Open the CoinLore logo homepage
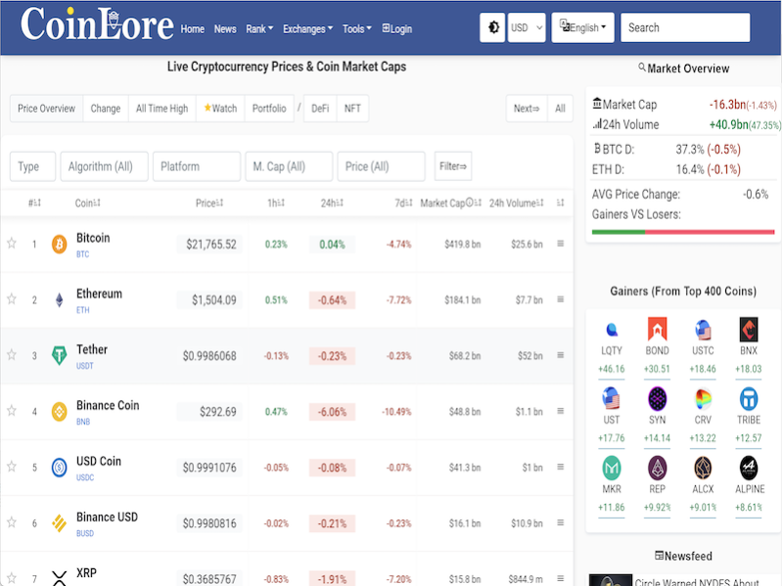The width and height of the screenshot is (782, 586). click(x=97, y=23)
